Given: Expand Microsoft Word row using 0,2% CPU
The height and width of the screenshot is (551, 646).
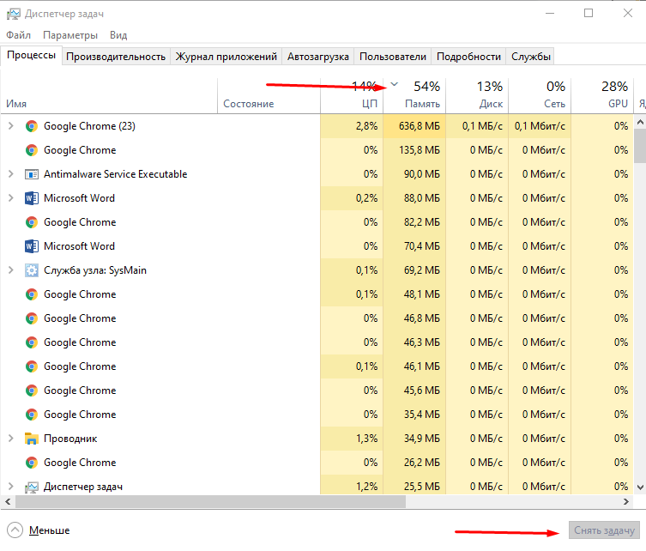Looking at the screenshot, I should 11,198.
